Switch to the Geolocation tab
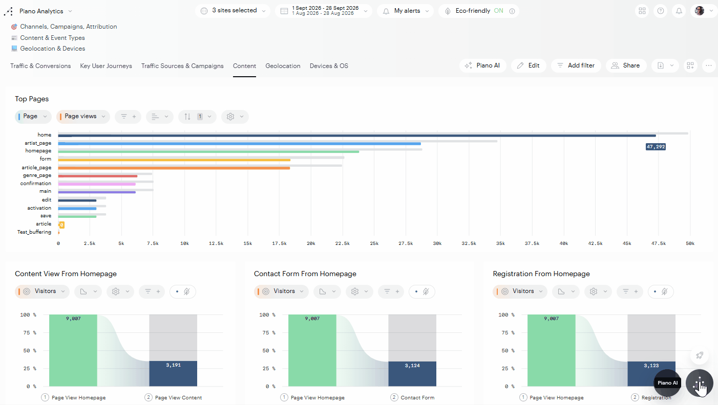 coord(283,66)
